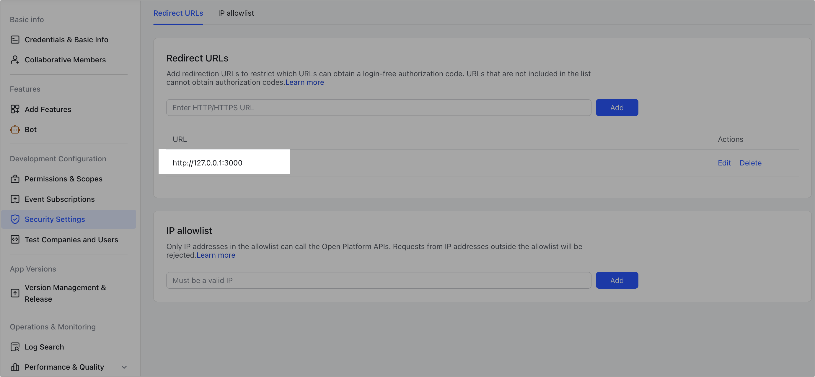Edit the 127.0.0.1:3000 redirect URL
The height and width of the screenshot is (377, 815).
tap(724, 163)
